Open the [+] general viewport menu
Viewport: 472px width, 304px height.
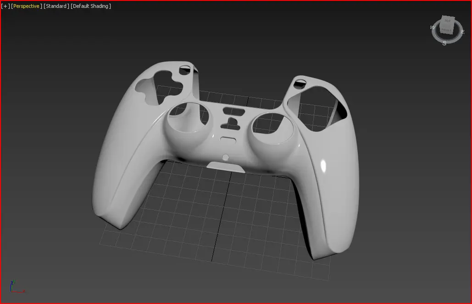pos(6,6)
